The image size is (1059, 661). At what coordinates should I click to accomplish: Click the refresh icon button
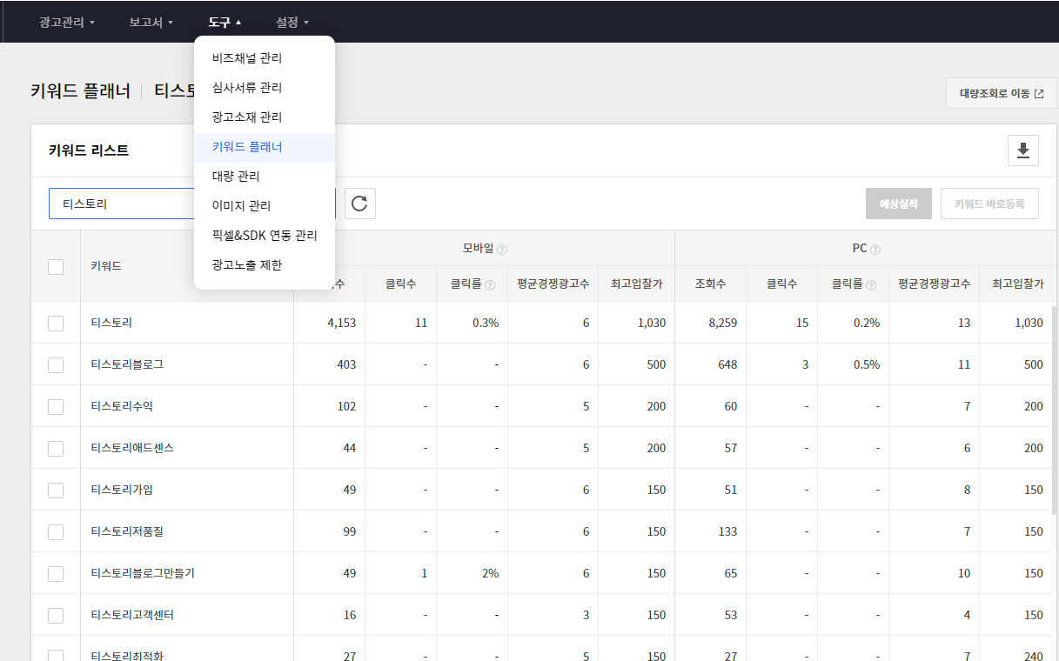pyautogui.click(x=360, y=204)
